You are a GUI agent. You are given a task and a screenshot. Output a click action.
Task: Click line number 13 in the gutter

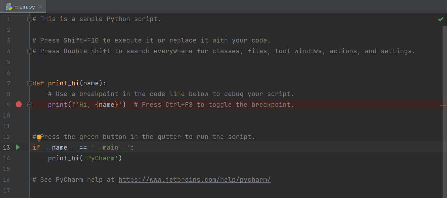click(x=6, y=147)
